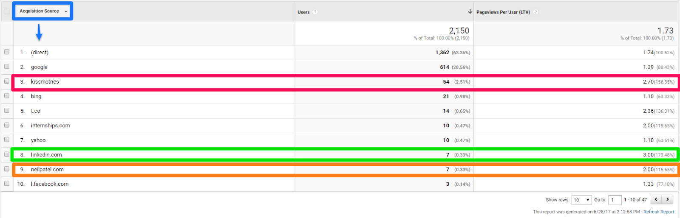This screenshot has width=680, height=218.
Task: Open the Users column help icon
Action: (315, 12)
